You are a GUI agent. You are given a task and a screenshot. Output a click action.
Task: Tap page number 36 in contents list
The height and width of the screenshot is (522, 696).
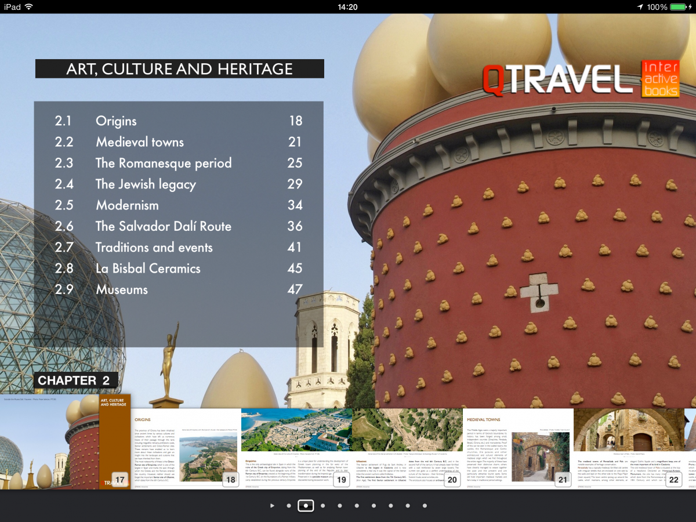(x=295, y=226)
